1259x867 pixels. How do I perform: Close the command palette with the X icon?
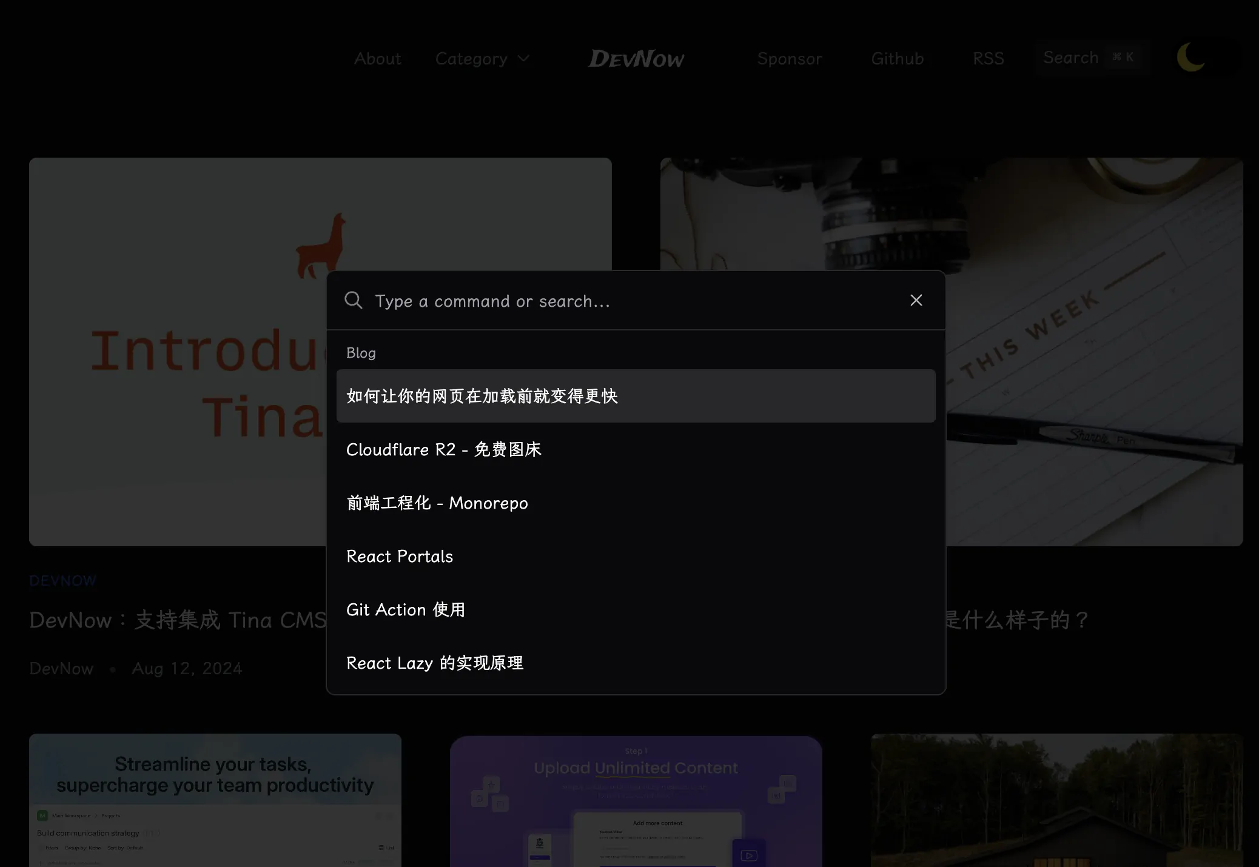point(916,300)
